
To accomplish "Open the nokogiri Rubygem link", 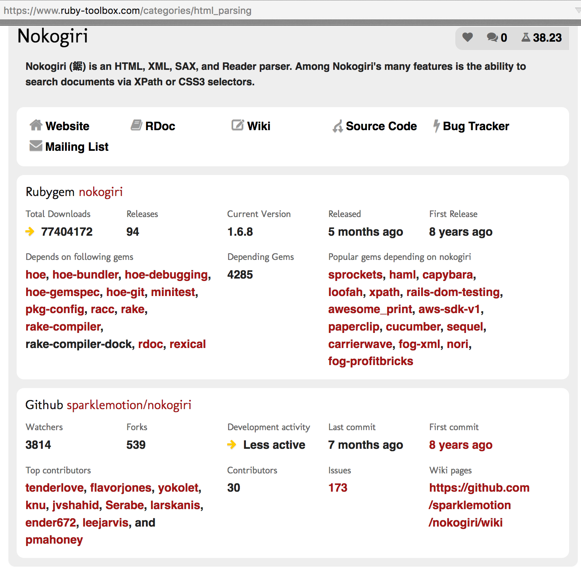I will click(101, 192).
